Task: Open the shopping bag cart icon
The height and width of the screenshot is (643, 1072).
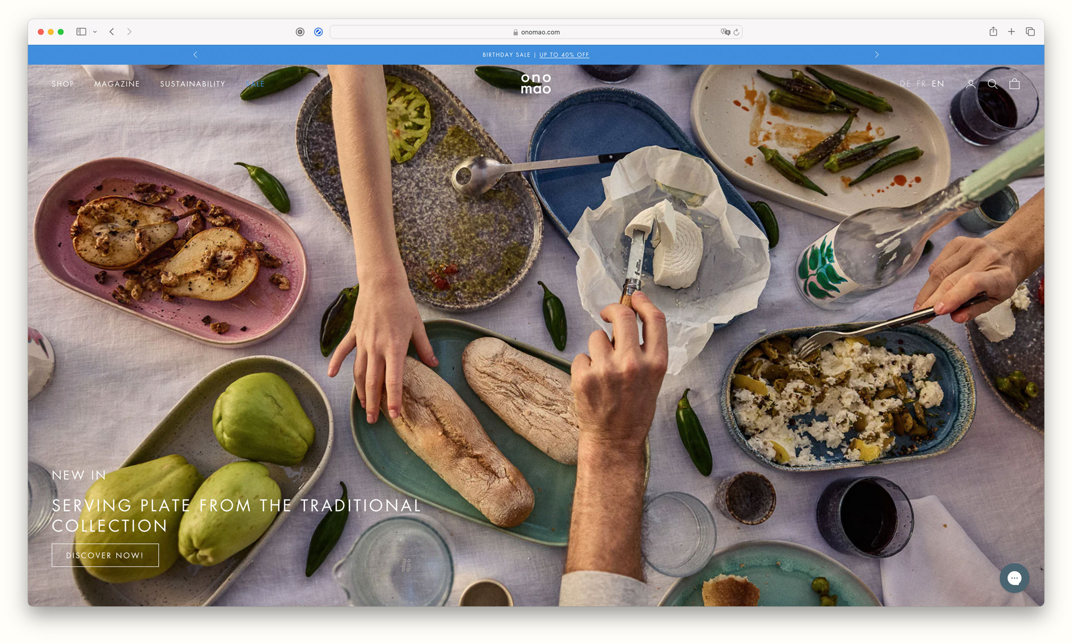Action: (1014, 84)
